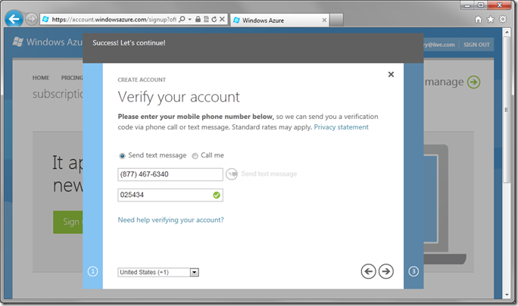Open Need help verifying your account link

[x=171, y=220]
